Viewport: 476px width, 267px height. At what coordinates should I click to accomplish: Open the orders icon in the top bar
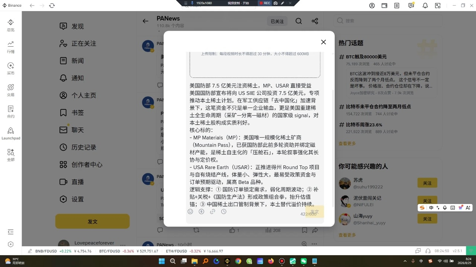tap(397, 6)
